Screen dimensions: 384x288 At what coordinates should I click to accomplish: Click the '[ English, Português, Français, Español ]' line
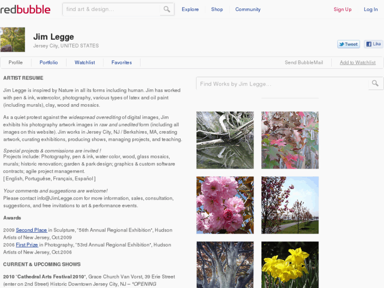coord(50,179)
